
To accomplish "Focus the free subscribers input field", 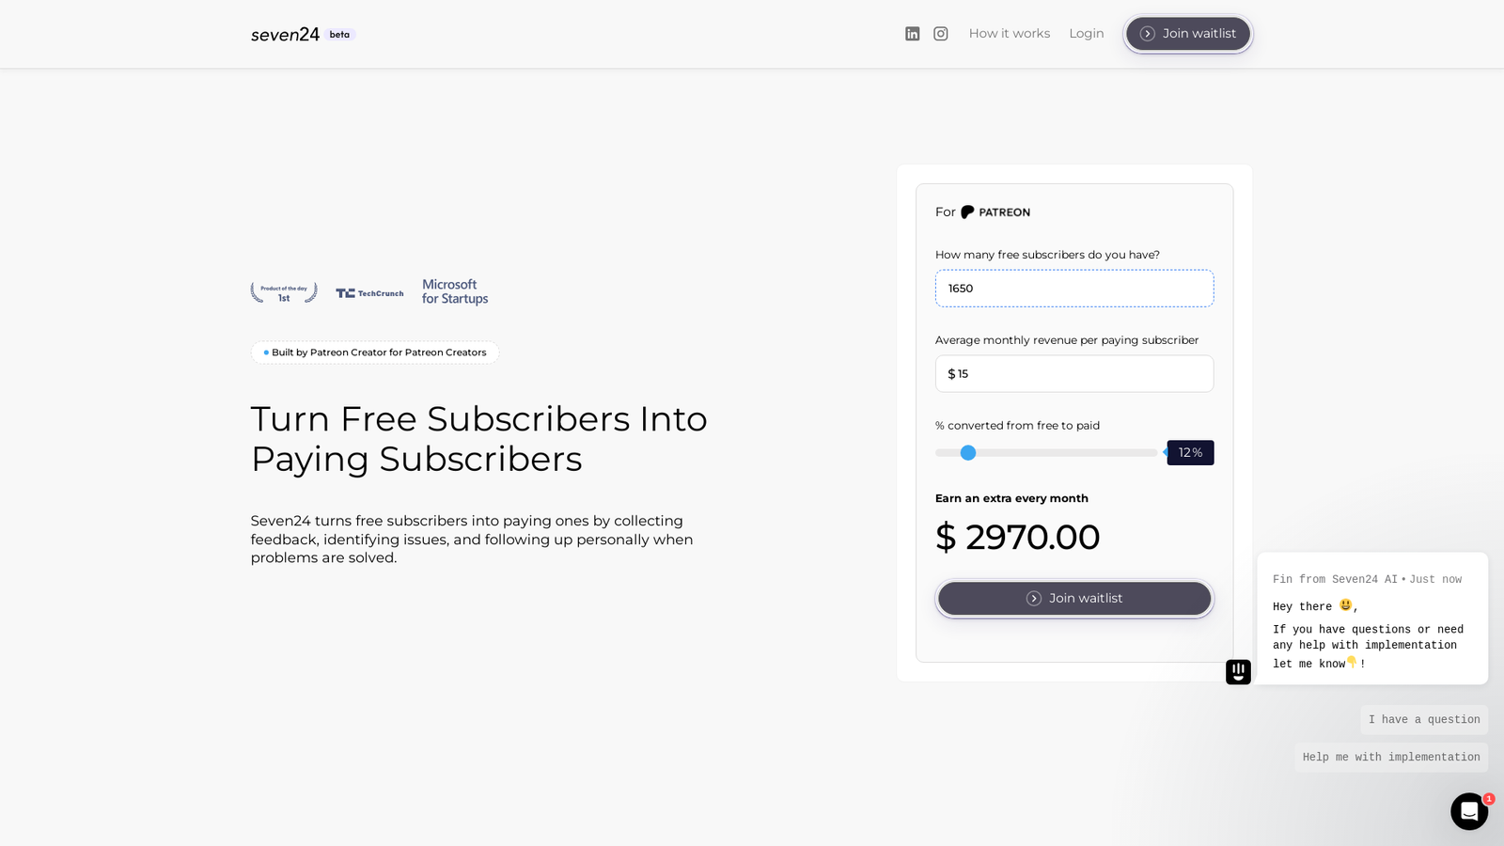I will (1074, 289).
